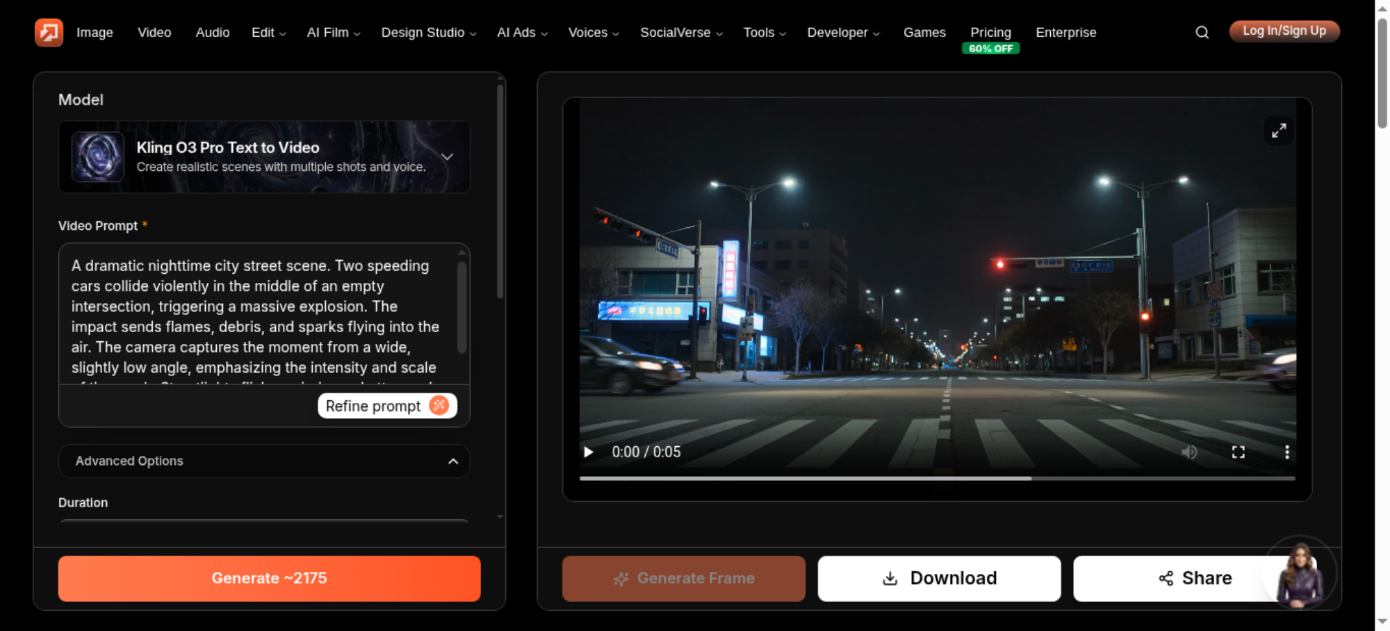
Task: Expand the video preview with arrows icon
Action: 1279,130
